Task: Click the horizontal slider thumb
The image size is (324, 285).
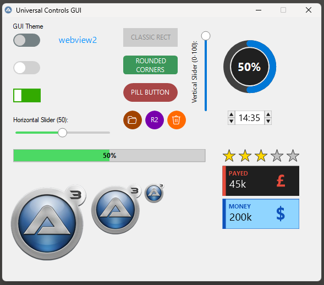Action: tap(62, 133)
